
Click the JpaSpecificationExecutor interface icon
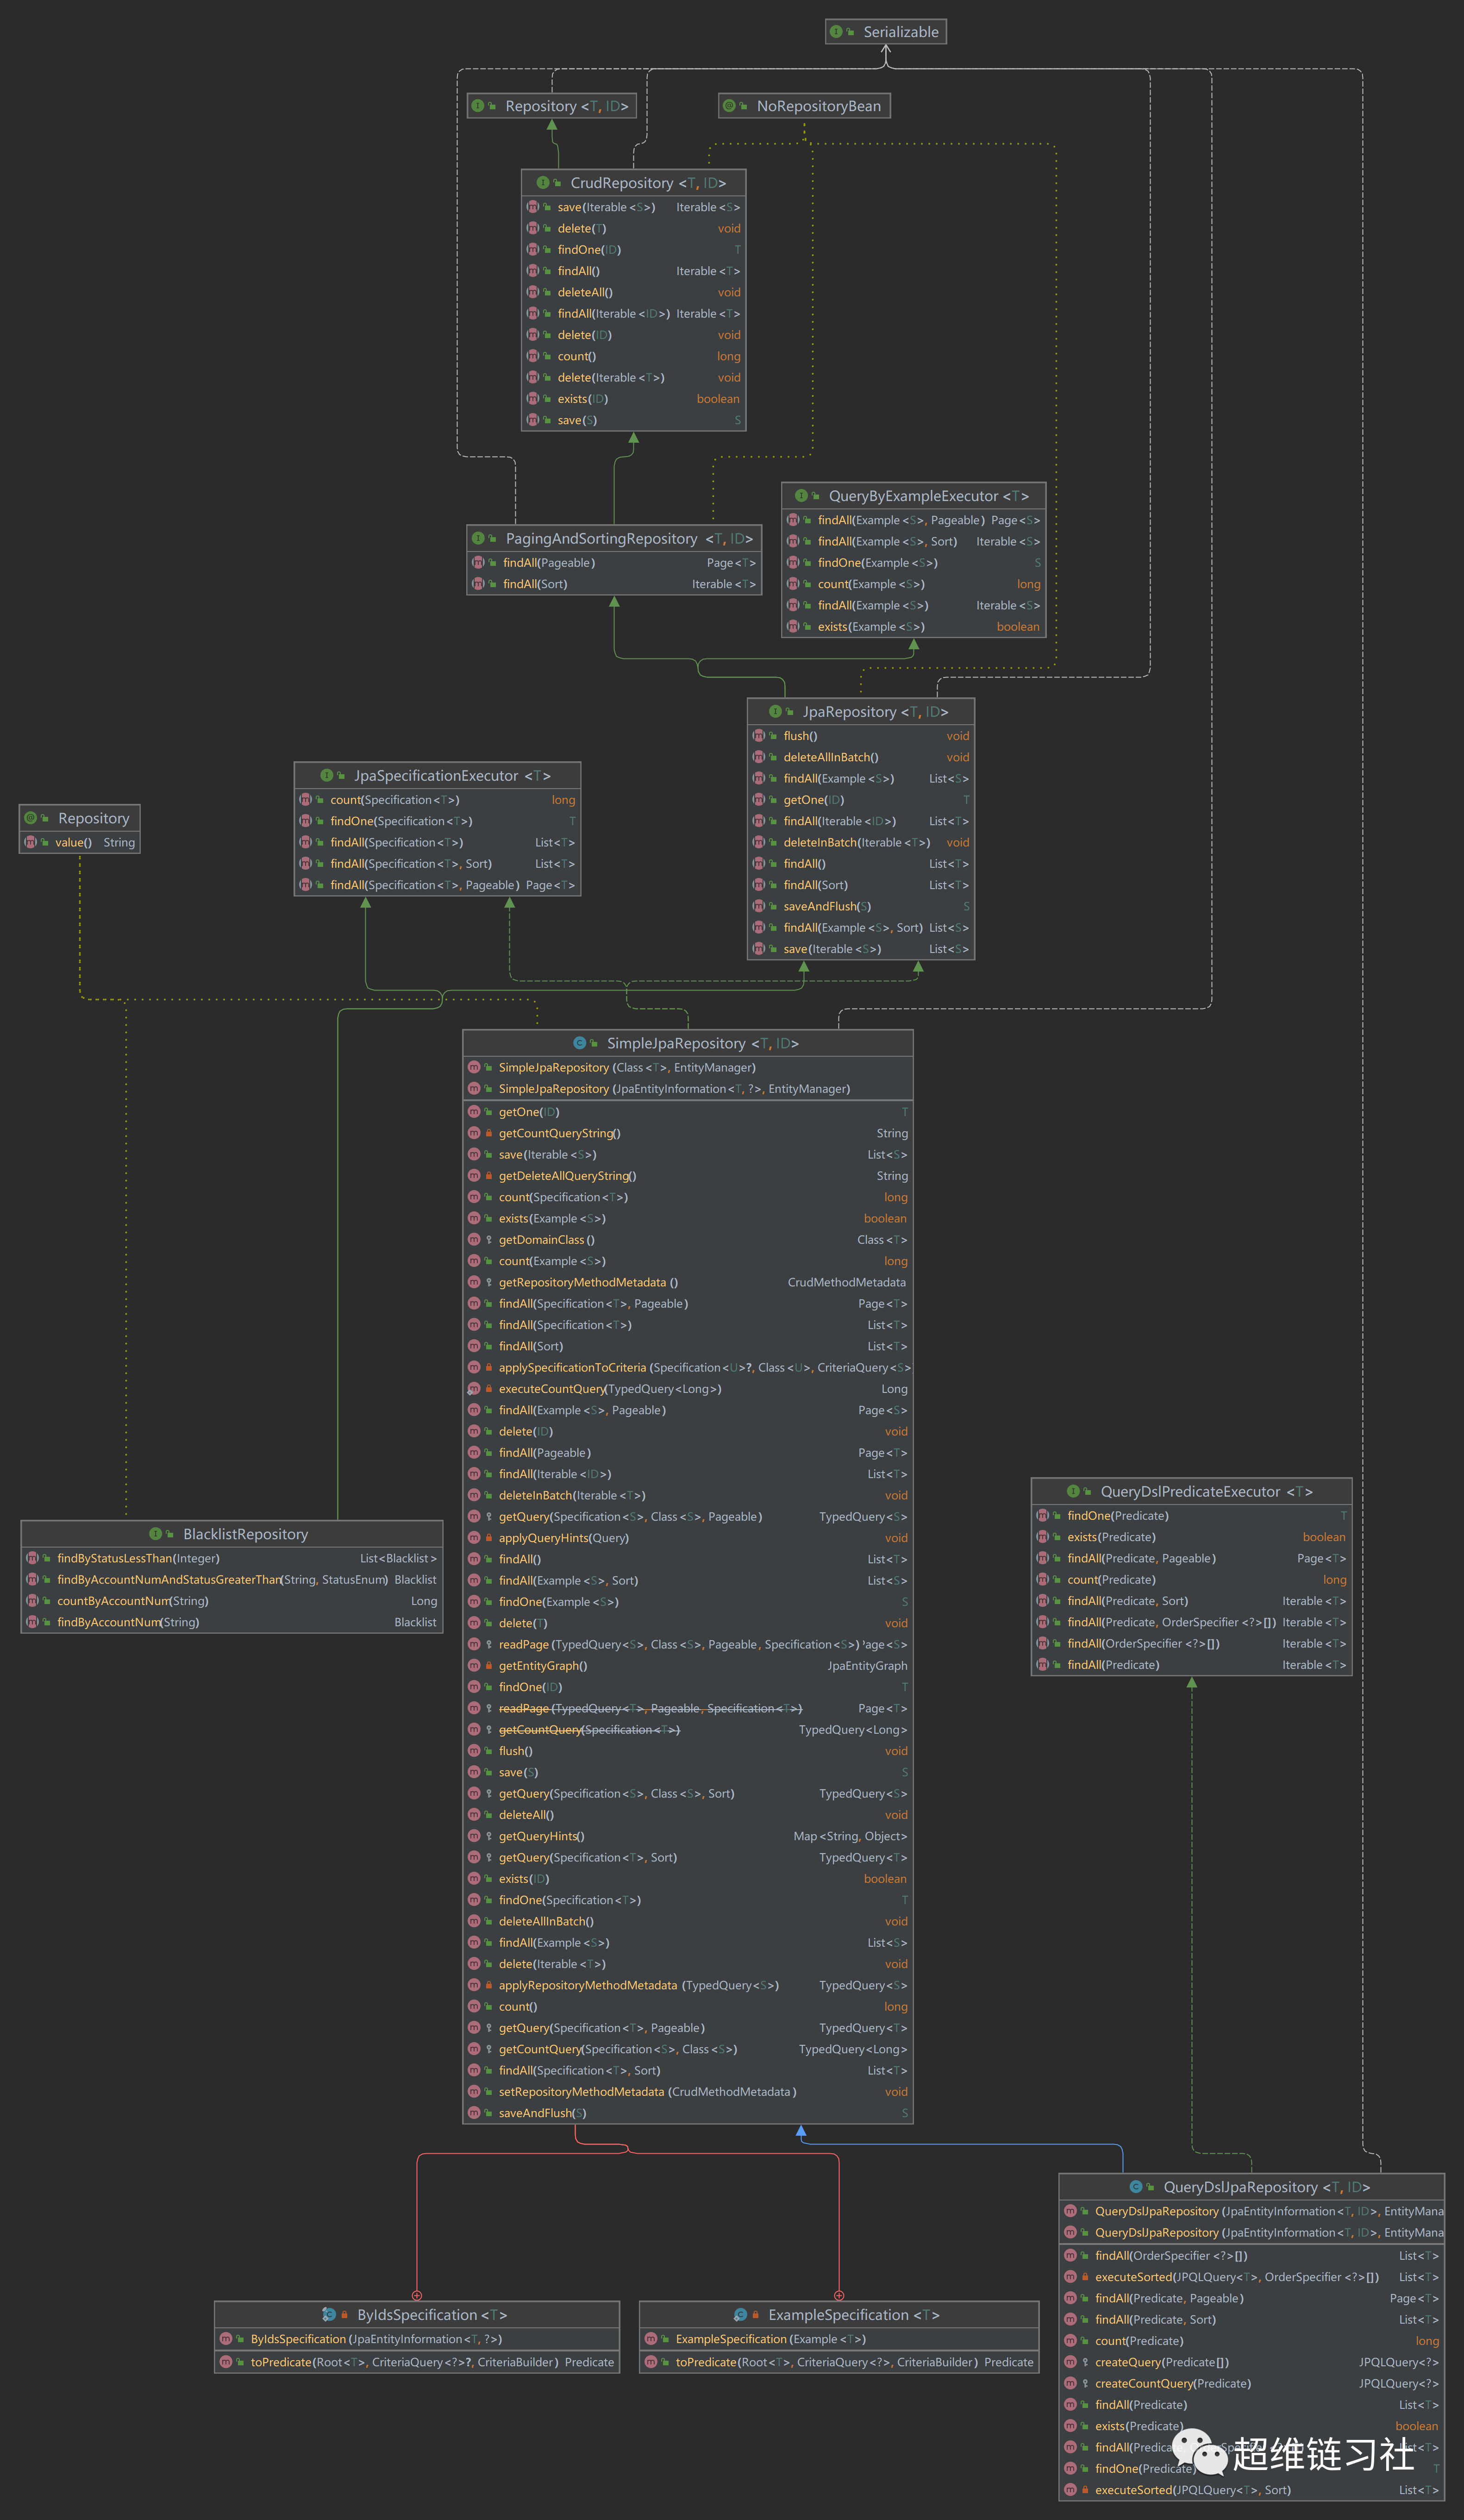point(326,776)
